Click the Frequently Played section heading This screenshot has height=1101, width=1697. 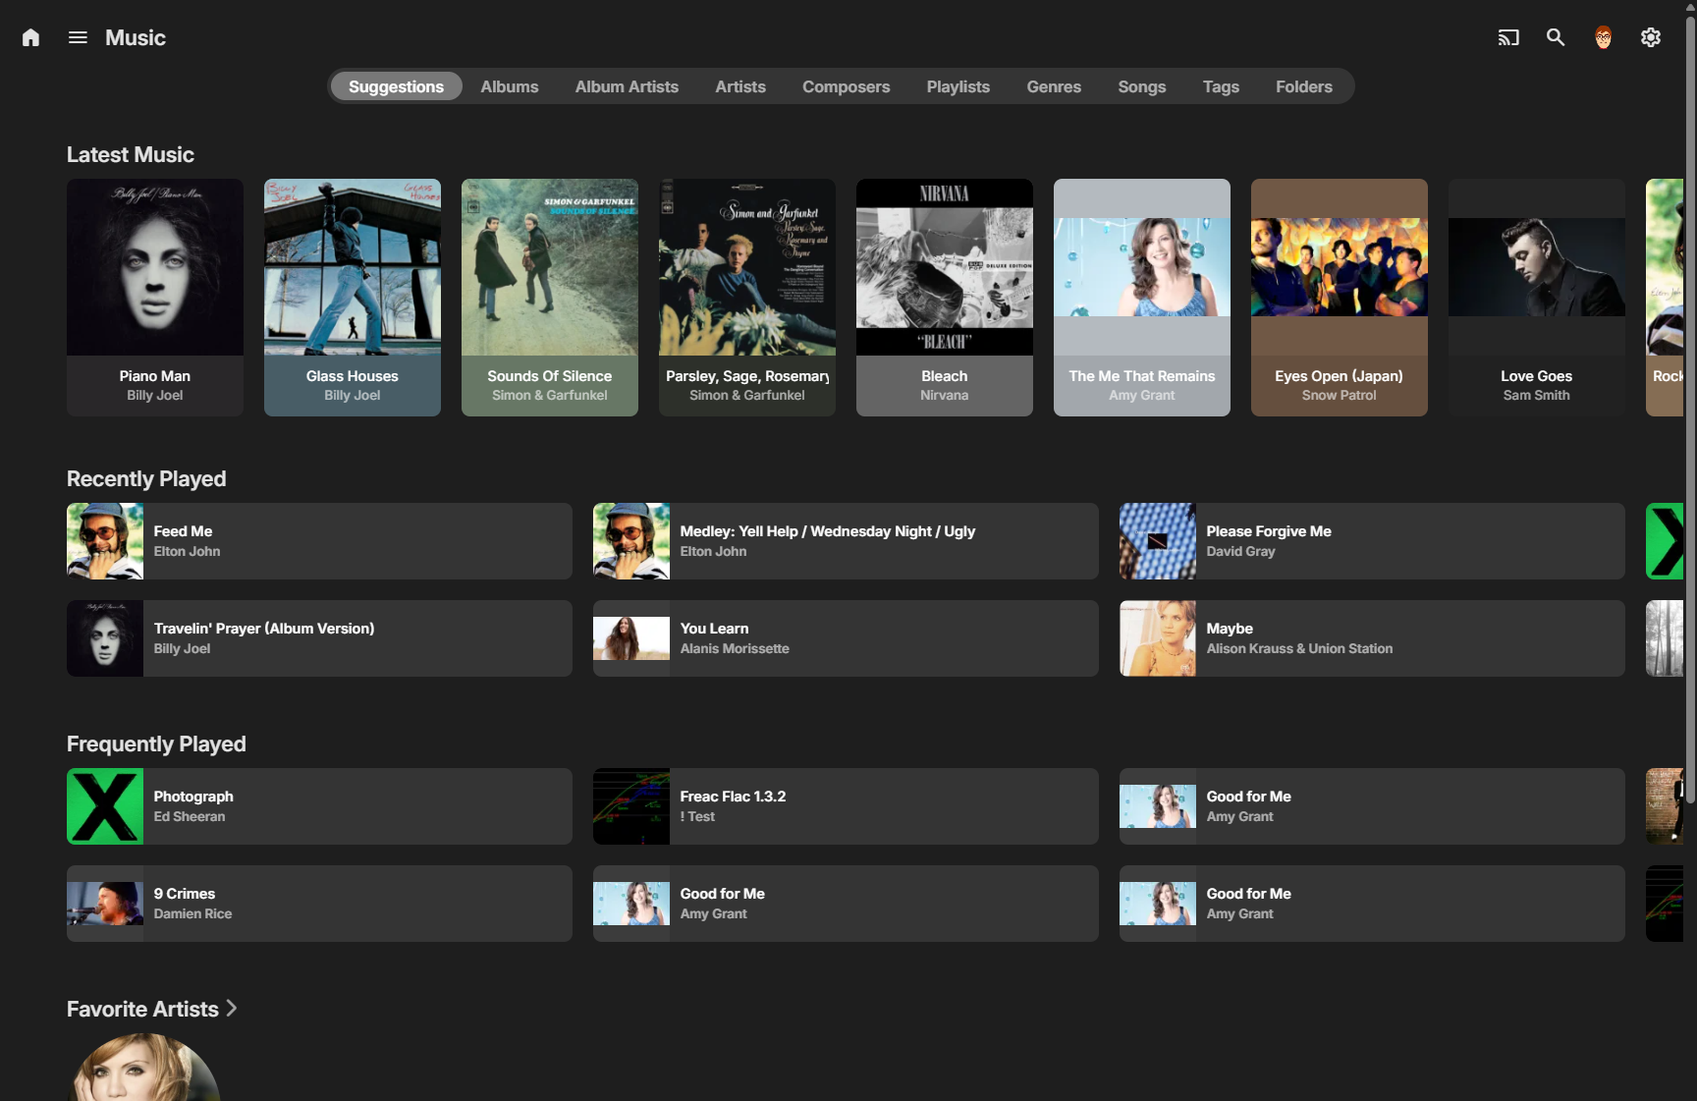click(156, 743)
